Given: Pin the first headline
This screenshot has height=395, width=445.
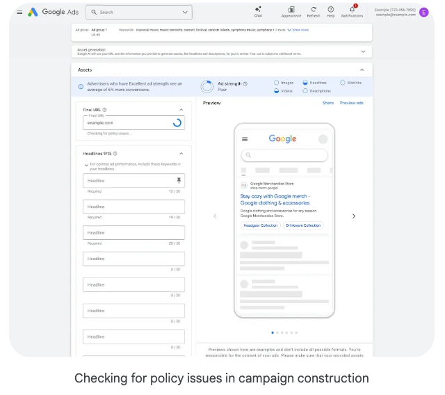Looking at the screenshot, I should pos(179,181).
